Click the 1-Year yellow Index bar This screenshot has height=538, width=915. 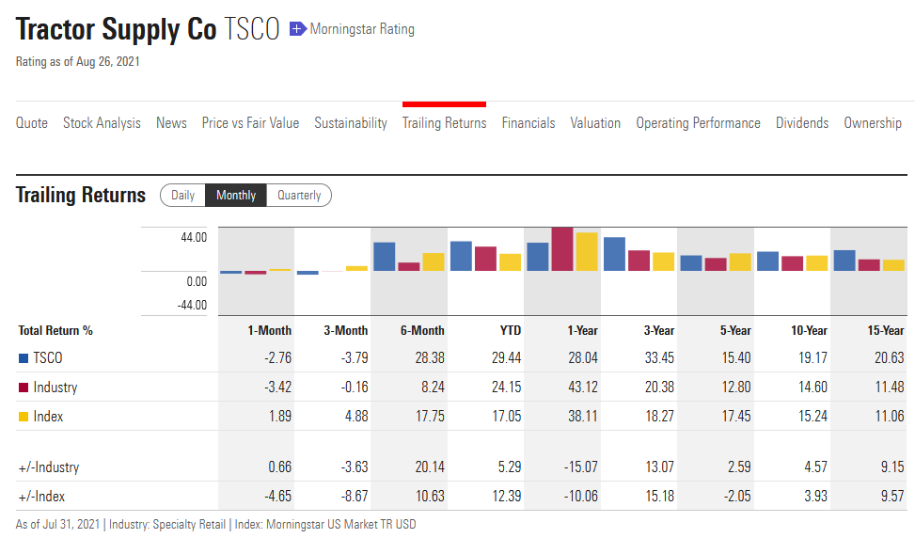click(587, 251)
